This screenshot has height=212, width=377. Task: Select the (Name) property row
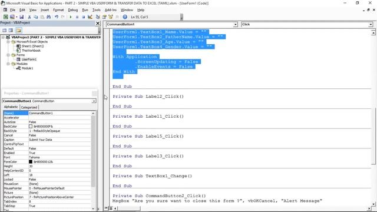(47, 113)
